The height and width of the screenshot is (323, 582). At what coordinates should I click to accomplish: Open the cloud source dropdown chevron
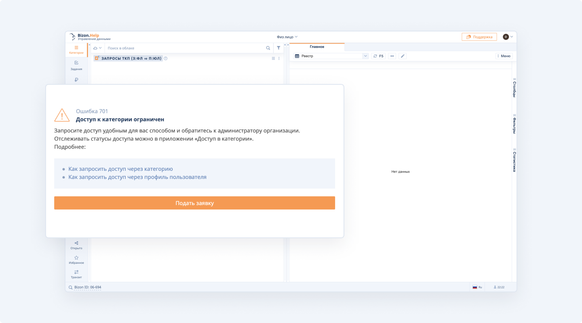pos(100,48)
